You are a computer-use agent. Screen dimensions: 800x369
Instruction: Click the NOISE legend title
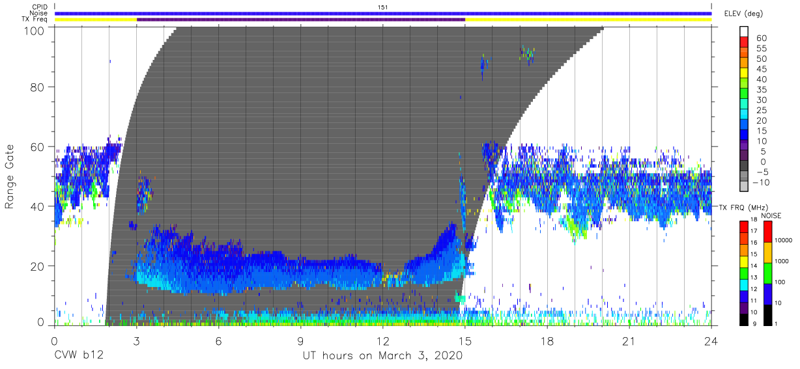pyautogui.click(x=771, y=215)
